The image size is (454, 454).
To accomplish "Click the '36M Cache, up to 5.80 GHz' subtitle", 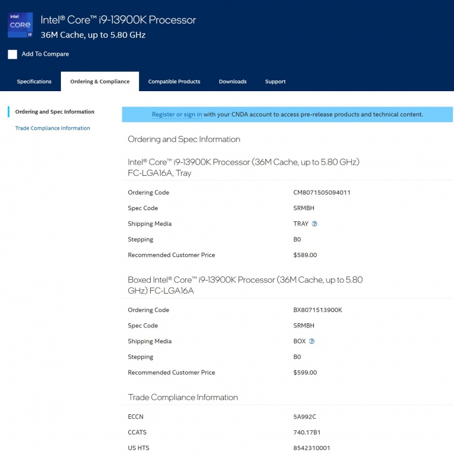I will pyautogui.click(x=93, y=35).
